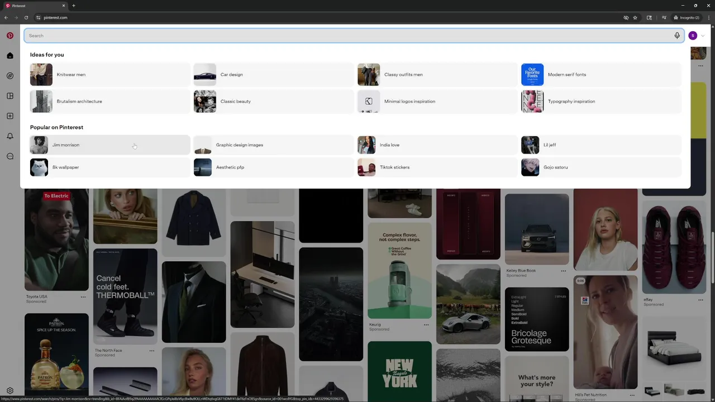
Task: Open more options on The North Face pin
Action: tap(152, 351)
